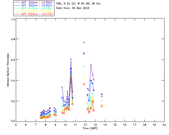
Task: Click x-axis tick label 8
Action: [46, 125]
